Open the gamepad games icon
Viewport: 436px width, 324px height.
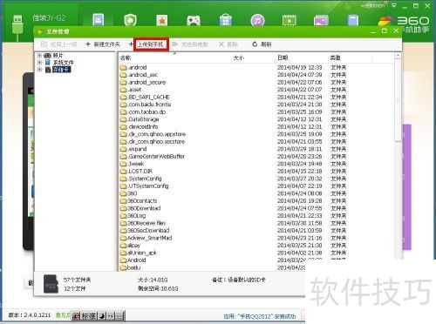[194, 21]
